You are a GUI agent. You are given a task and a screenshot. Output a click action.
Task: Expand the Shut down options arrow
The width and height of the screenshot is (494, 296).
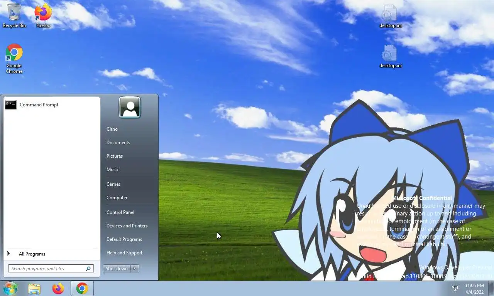pyautogui.click(x=135, y=269)
